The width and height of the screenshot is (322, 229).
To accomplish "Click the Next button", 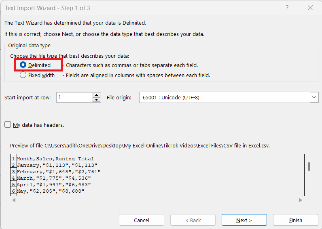I will (244, 220).
